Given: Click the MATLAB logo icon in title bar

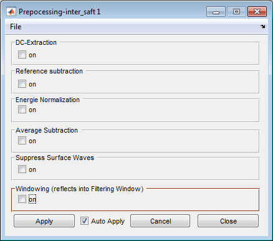Looking at the screenshot, I should 11,12.
